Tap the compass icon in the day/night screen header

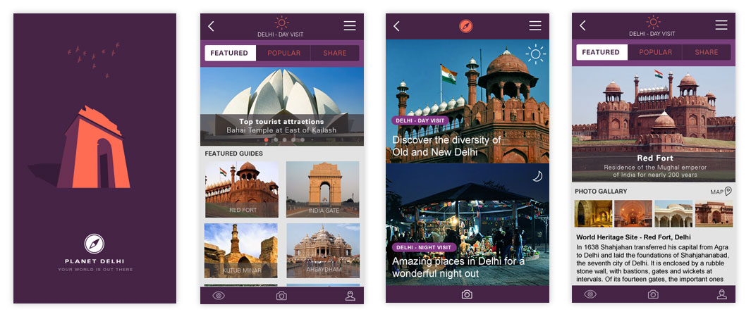(466, 26)
